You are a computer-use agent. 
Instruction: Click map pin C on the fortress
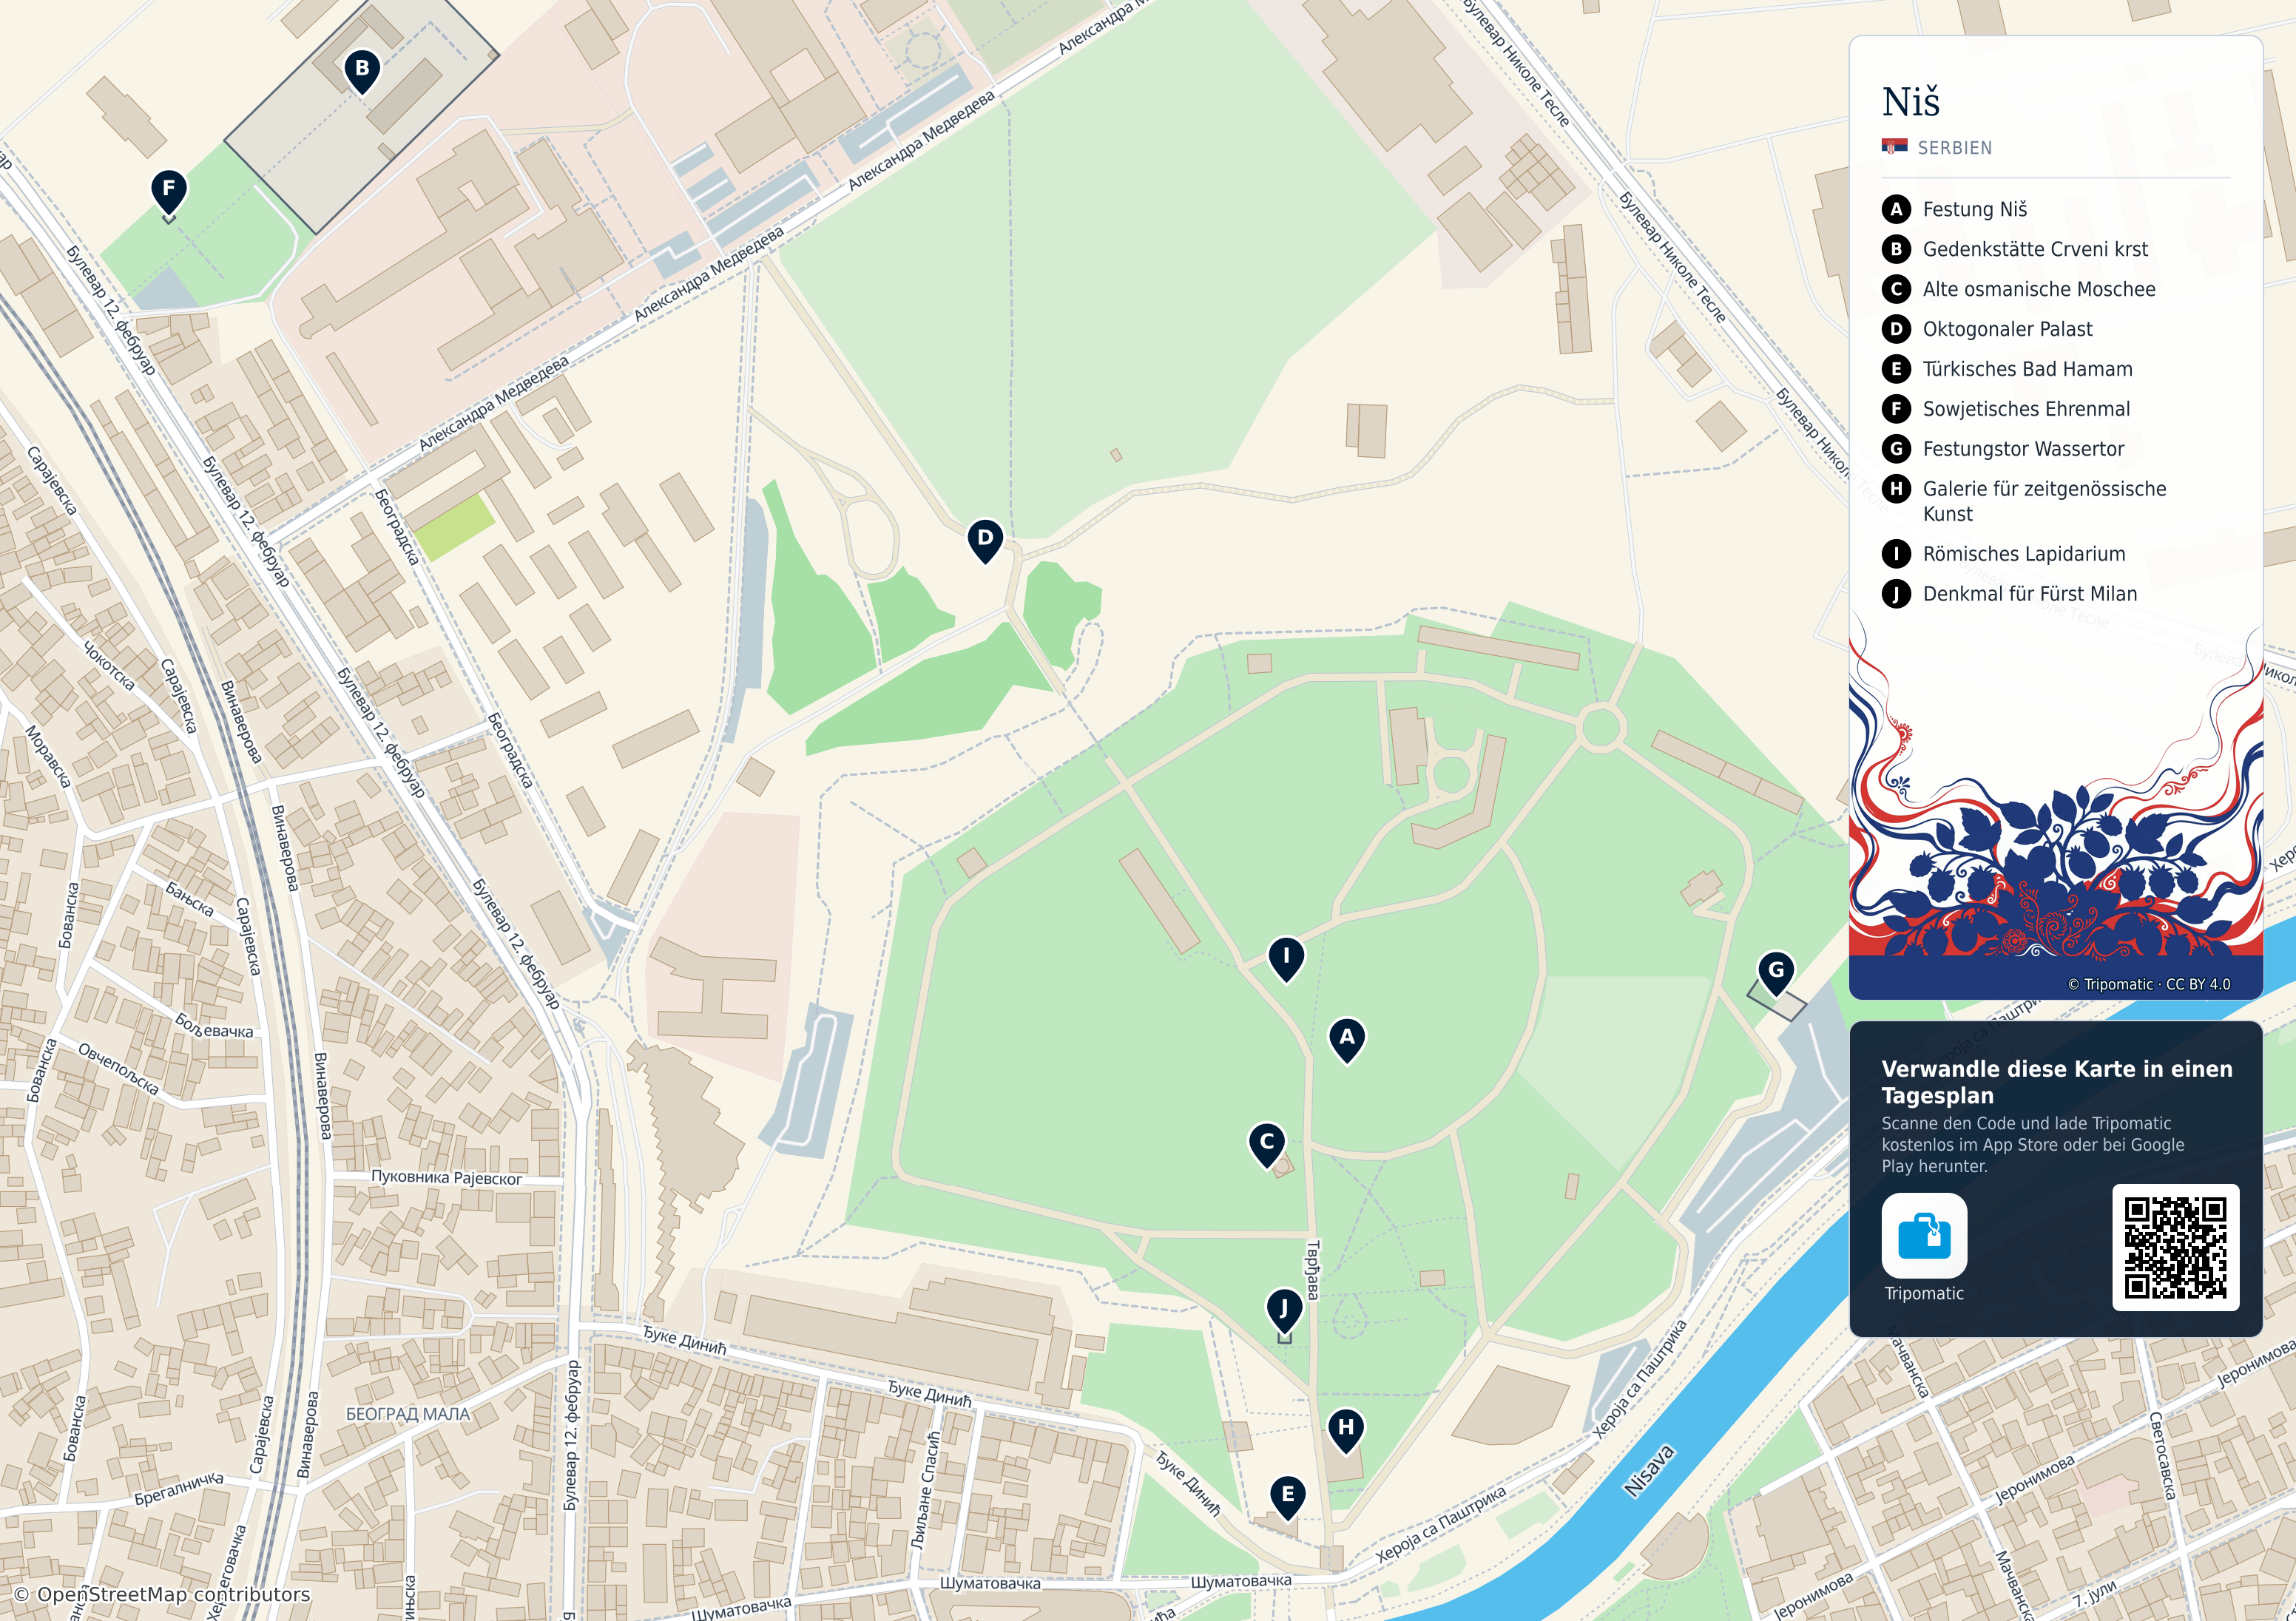tap(1267, 1144)
